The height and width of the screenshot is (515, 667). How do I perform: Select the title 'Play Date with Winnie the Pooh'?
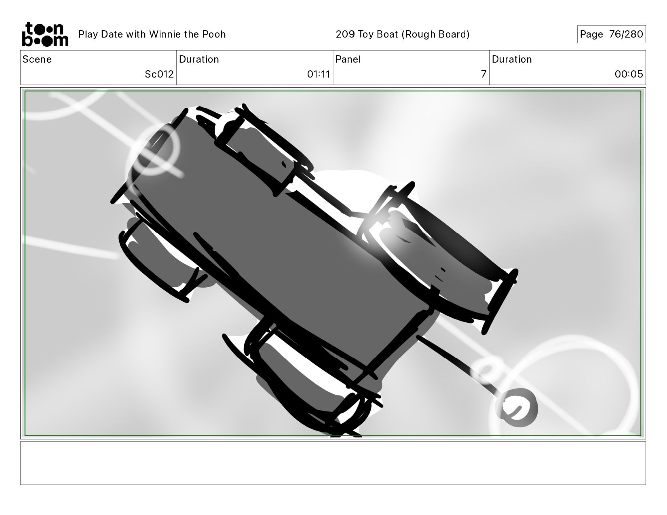click(x=152, y=34)
